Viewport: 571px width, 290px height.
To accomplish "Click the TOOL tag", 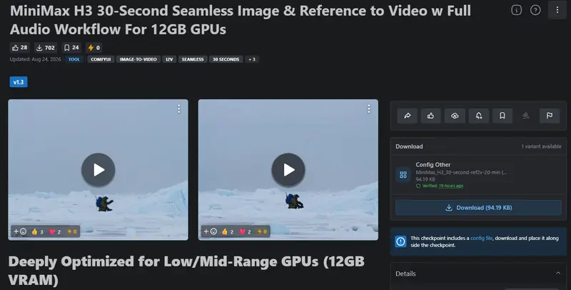I will [x=74, y=59].
